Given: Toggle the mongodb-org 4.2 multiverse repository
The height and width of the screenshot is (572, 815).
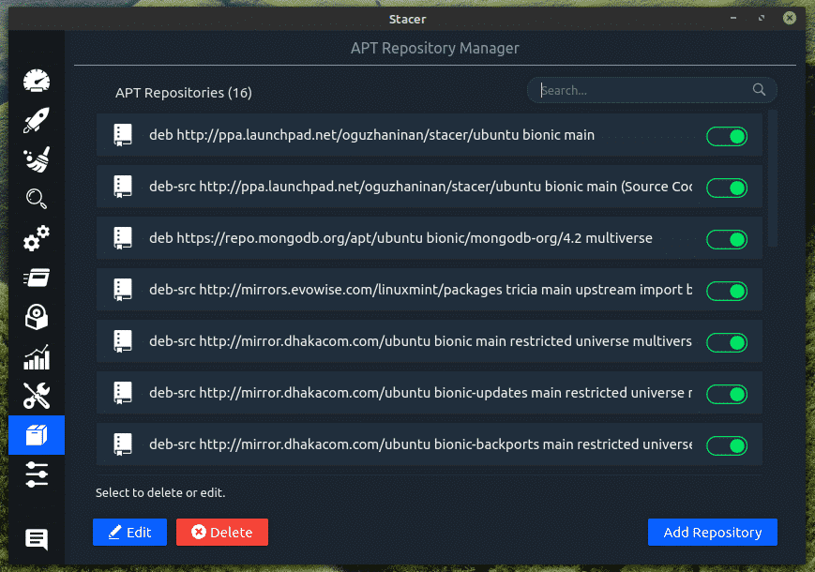Looking at the screenshot, I should point(727,239).
